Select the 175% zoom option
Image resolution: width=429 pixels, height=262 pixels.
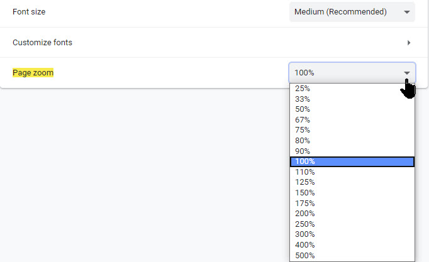tap(352, 203)
